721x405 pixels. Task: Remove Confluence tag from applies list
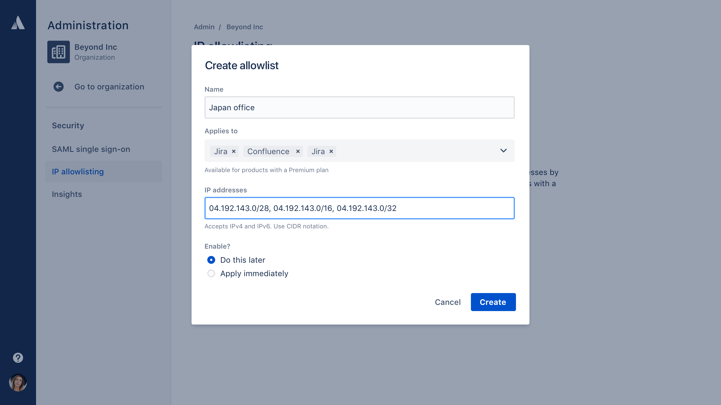point(298,151)
